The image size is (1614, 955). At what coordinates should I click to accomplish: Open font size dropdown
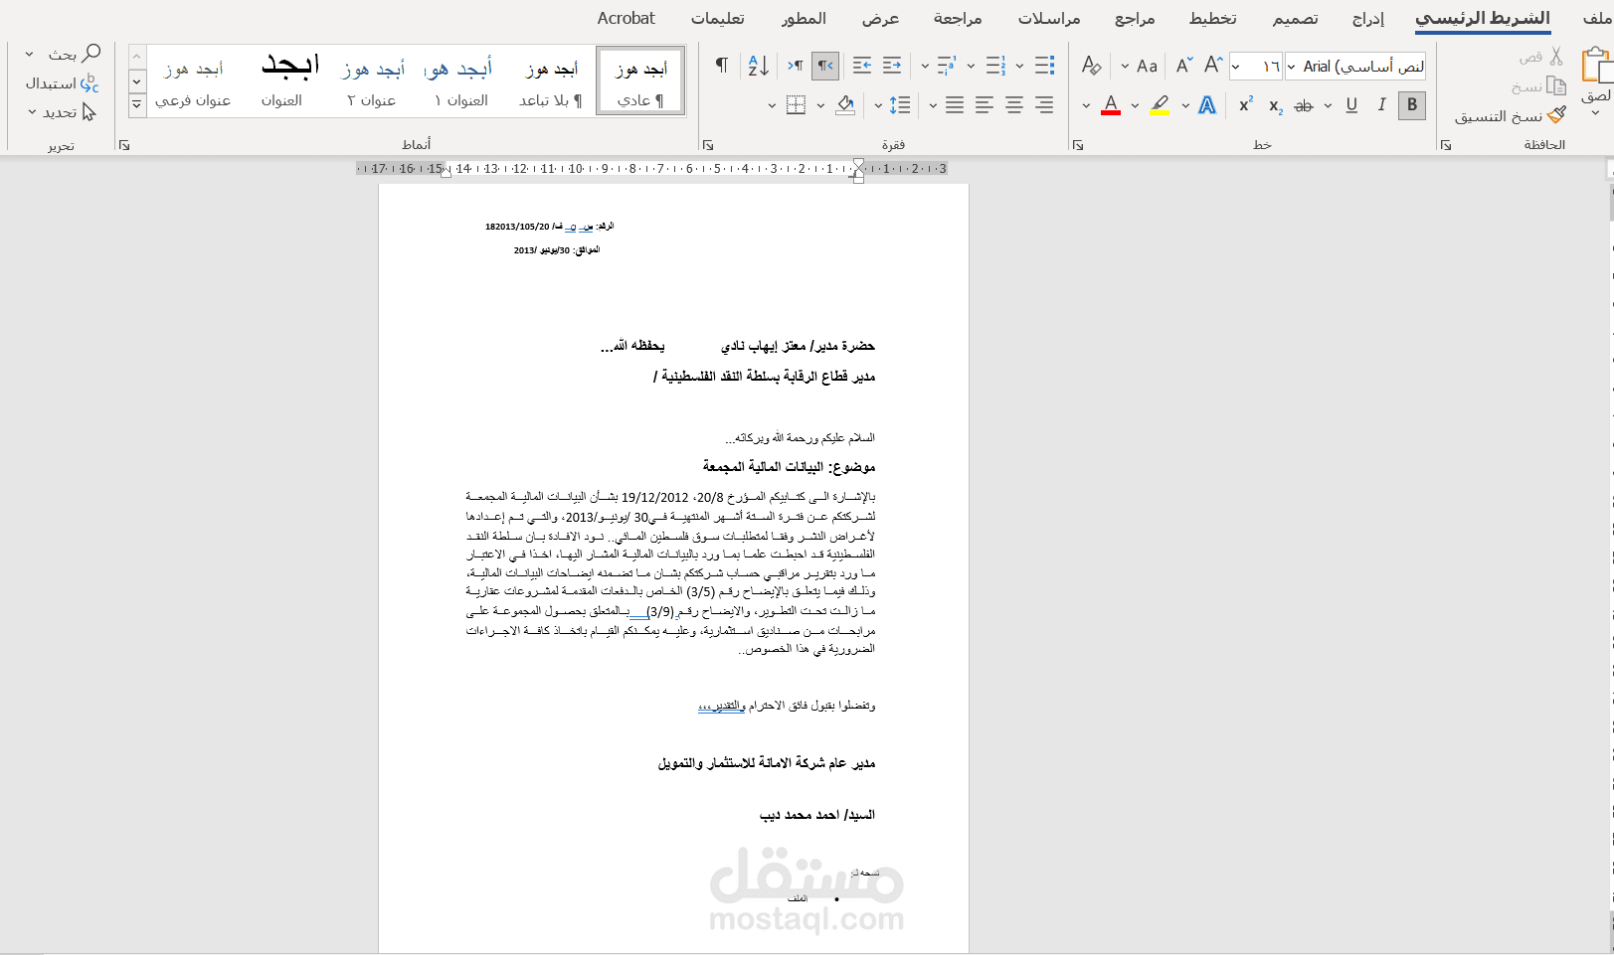1236,67
